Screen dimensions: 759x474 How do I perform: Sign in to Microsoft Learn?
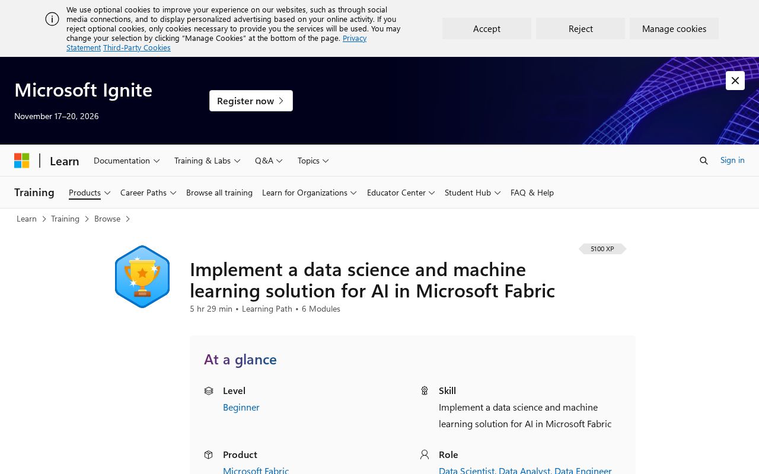click(732, 160)
